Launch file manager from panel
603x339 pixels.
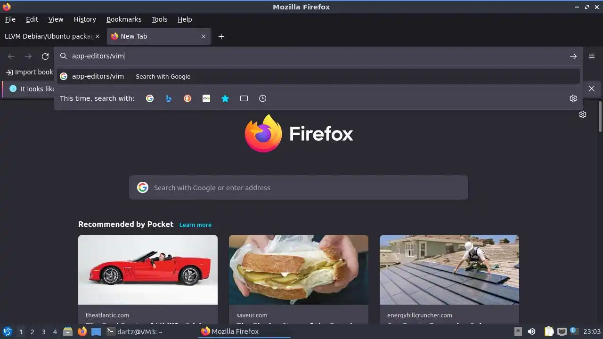[x=68, y=331]
